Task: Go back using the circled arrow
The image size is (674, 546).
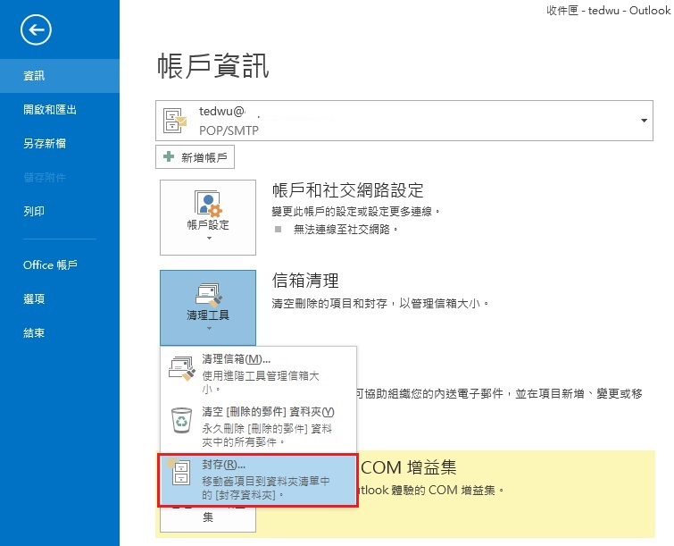Action: 36,29
